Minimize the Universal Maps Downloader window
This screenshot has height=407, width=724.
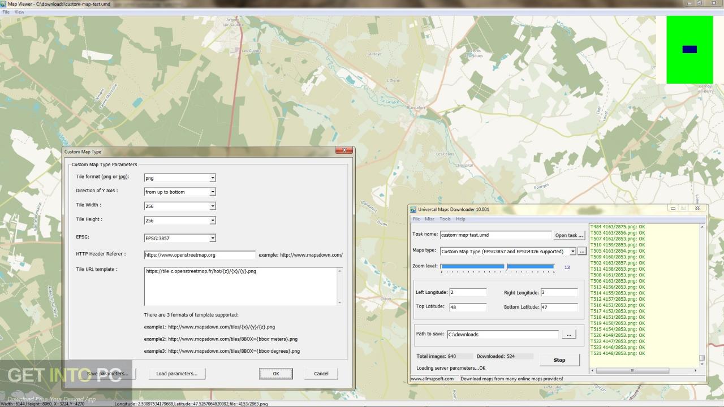(x=673, y=209)
